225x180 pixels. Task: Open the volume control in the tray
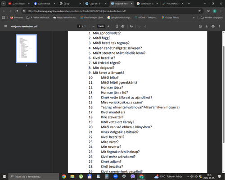pos(192,176)
